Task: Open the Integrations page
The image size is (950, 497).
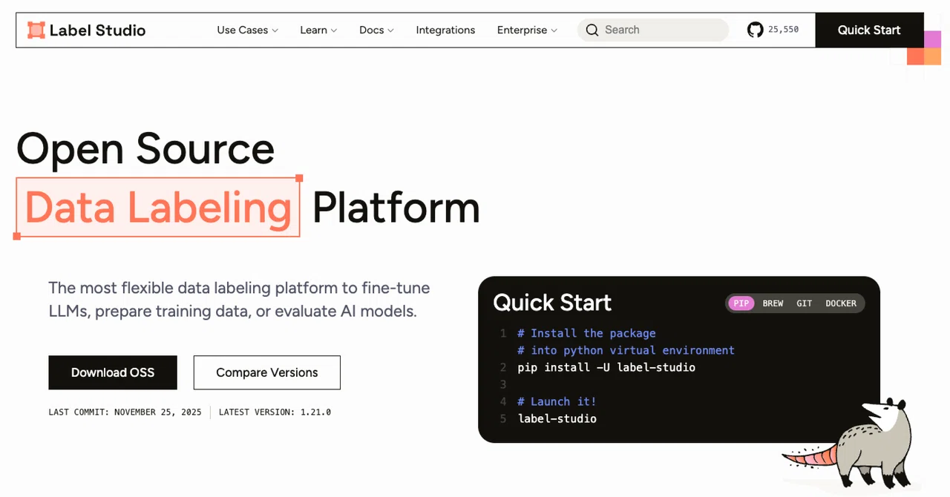Action: pos(445,30)
